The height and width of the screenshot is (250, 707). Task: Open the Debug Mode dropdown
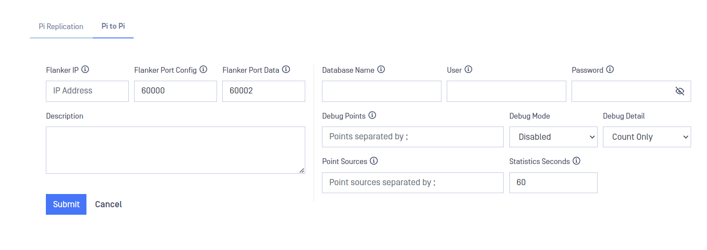(553, 137)
